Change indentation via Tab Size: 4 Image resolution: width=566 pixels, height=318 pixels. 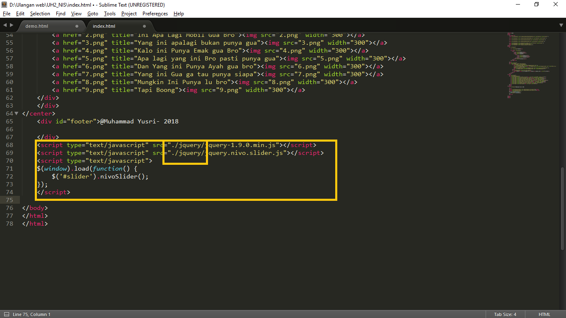tap(506, 314)
